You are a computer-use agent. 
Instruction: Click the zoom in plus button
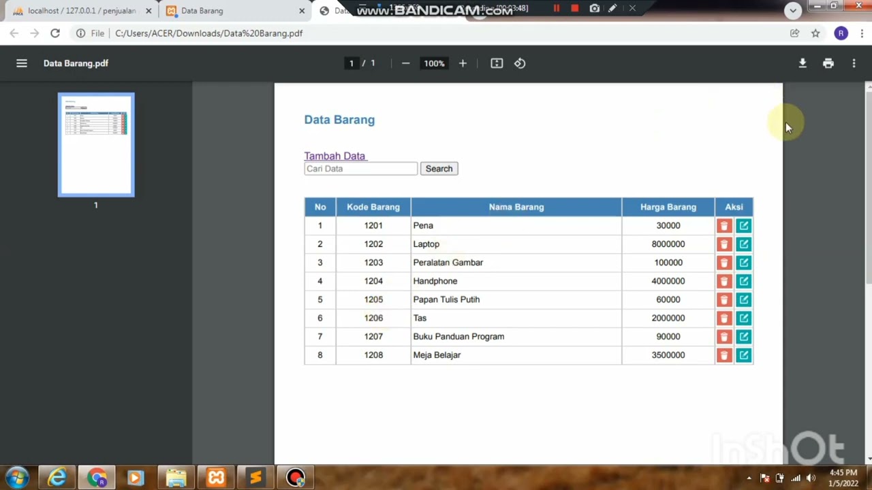tap(463, 63)
